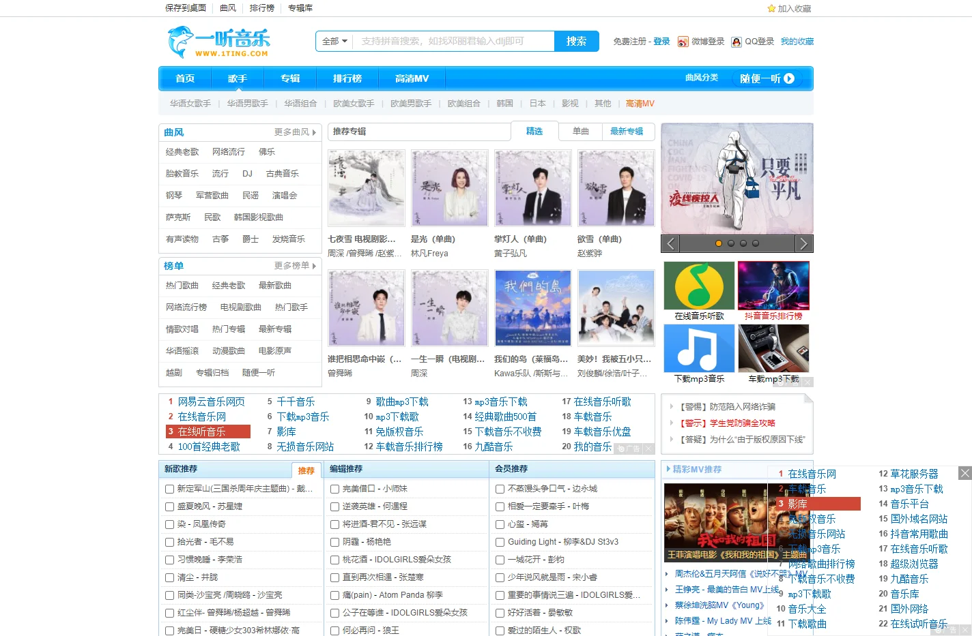Go to the previous carousel banner

tap(670, 244)
